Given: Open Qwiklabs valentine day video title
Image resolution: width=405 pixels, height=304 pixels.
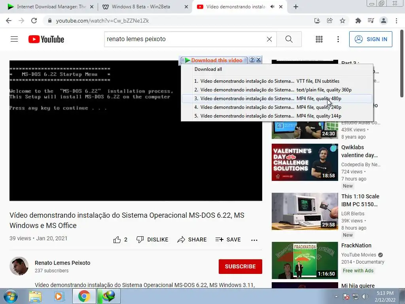Looking at the screenshot, I should [x=360, y=151].
